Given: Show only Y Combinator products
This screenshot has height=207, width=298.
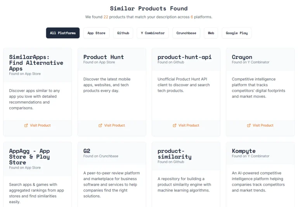Looking at the screenshot, I should pyautogui.click(x=152, y=33).
